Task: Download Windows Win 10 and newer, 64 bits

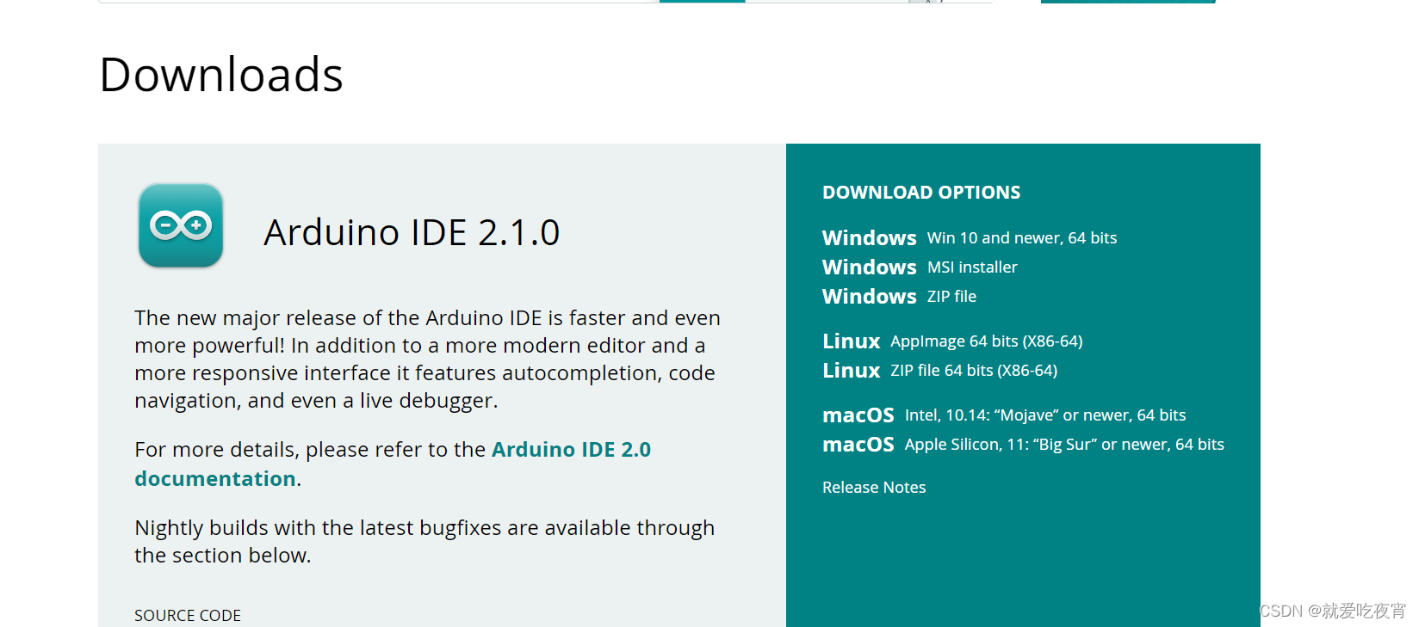Action: pos(970,238)
